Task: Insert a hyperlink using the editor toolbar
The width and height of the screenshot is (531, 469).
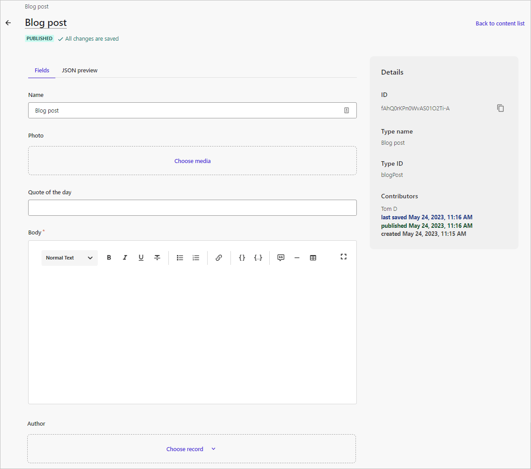Action: click(218, 257)
